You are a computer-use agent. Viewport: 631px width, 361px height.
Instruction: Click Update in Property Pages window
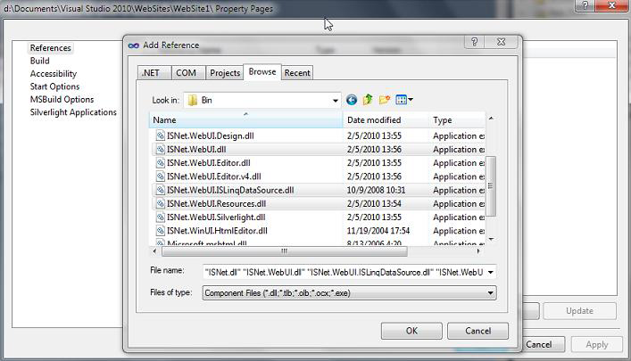pos(579,311)
